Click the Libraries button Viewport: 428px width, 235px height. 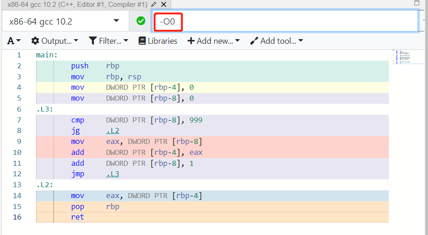158,41
